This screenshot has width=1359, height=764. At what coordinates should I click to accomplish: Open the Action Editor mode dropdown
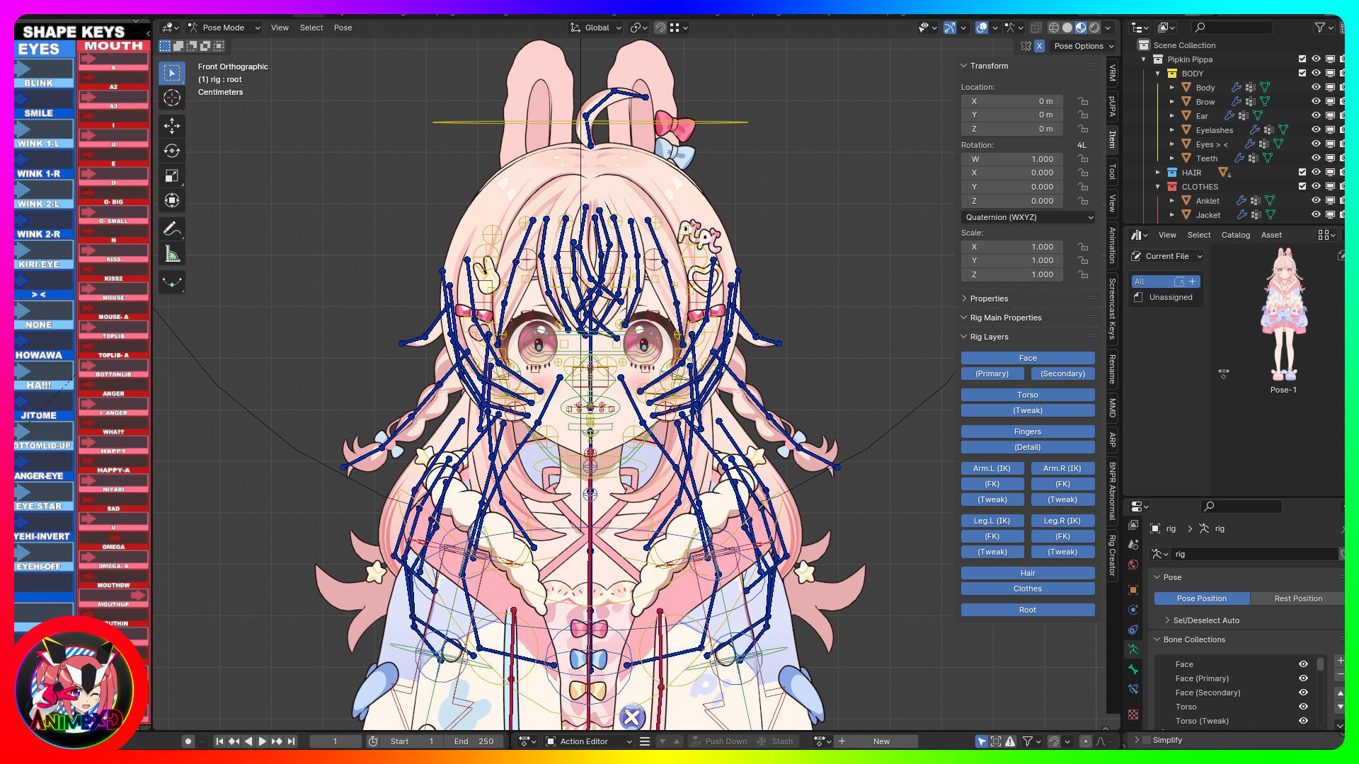[x=589, y=741]
